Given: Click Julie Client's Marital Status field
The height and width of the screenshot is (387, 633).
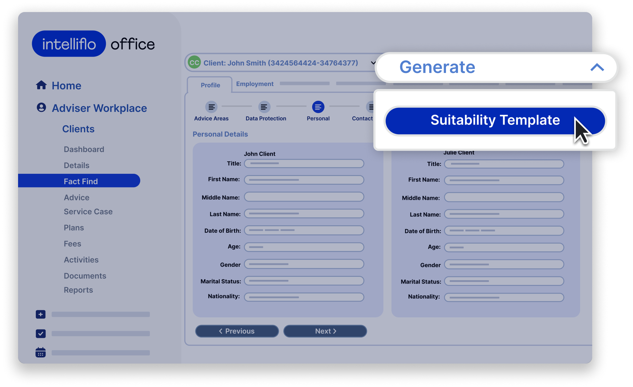Looking at the screenshot, I should click(504, 281).
